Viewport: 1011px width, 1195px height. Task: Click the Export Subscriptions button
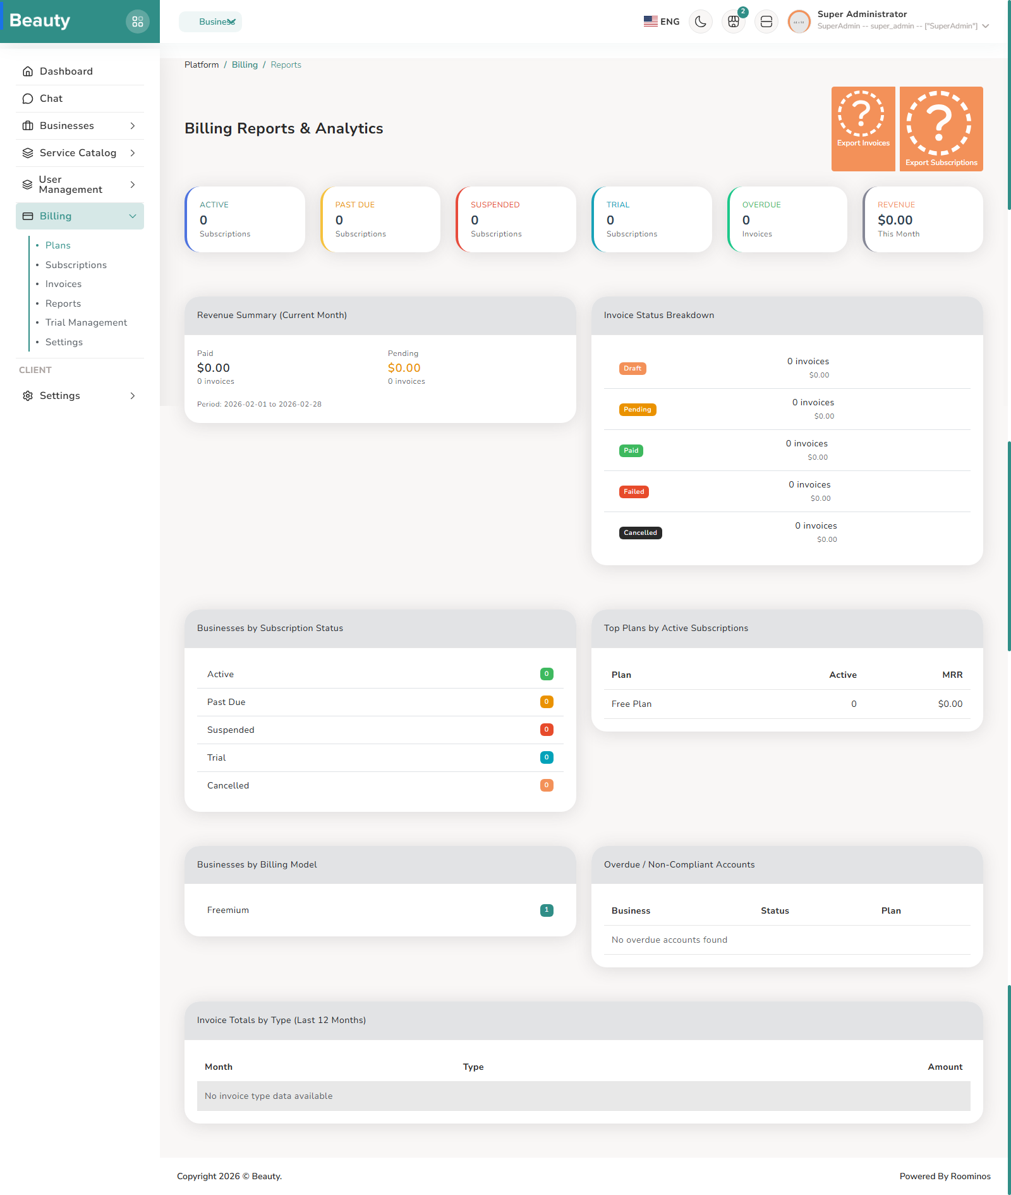(940, 128)
